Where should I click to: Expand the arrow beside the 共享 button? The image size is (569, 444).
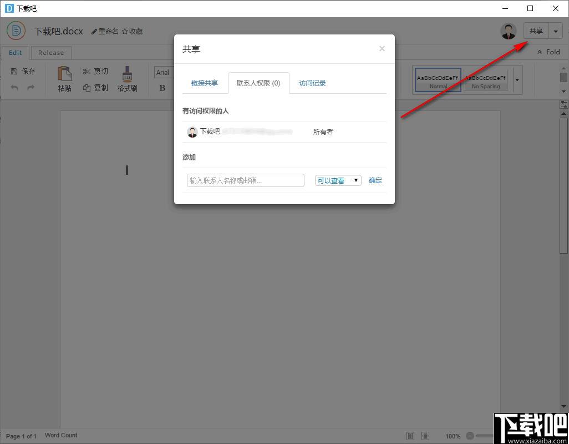(x=556, y=31)
